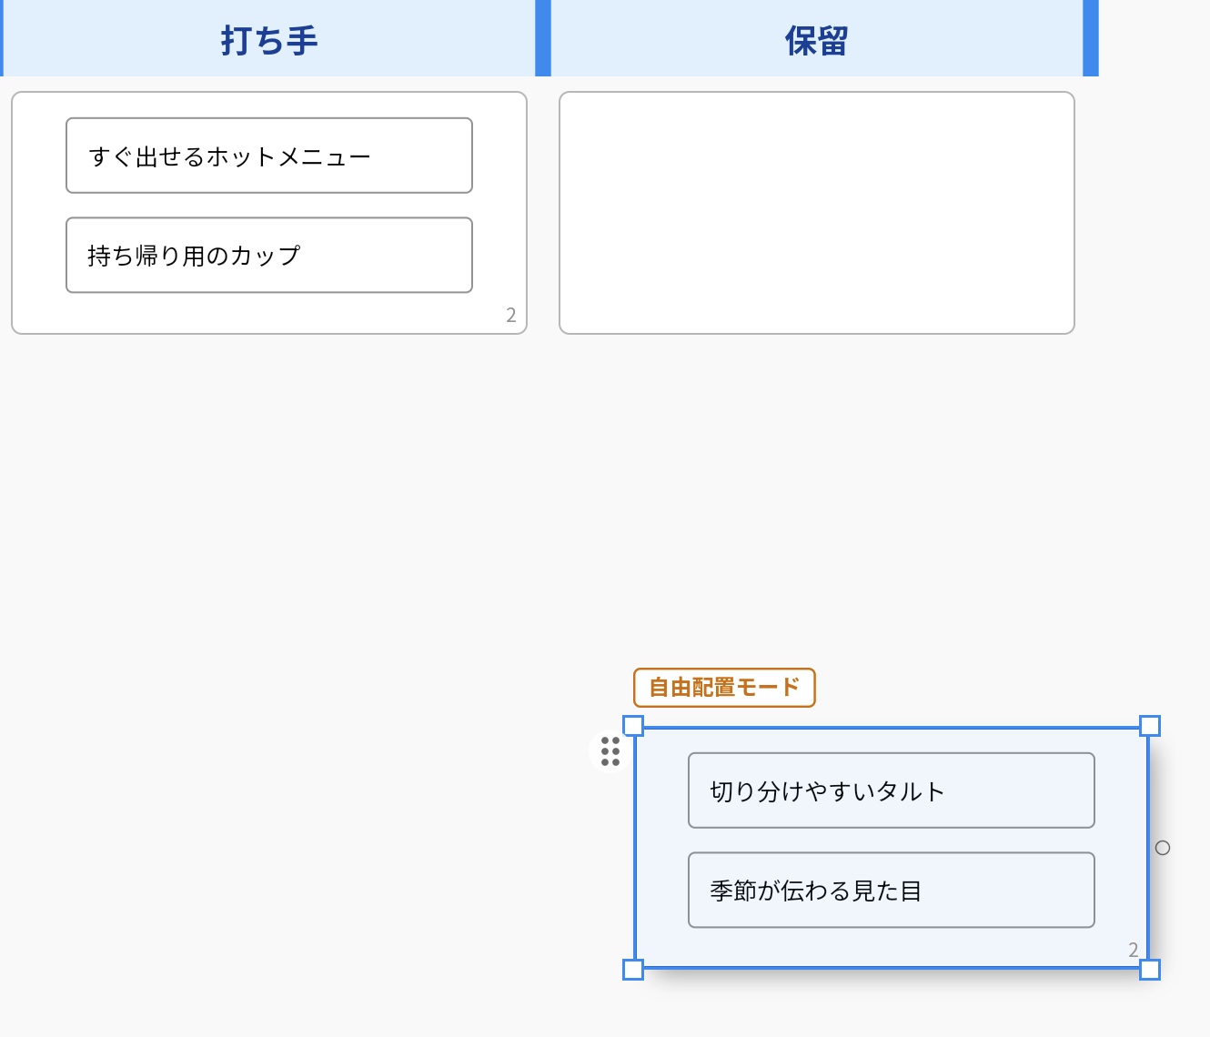Click the count 2 in 打ち手 container
Viewport: 1210px width, 1037px height.
point(511,316)
